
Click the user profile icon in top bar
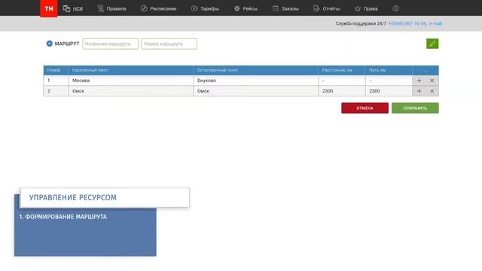395,8
